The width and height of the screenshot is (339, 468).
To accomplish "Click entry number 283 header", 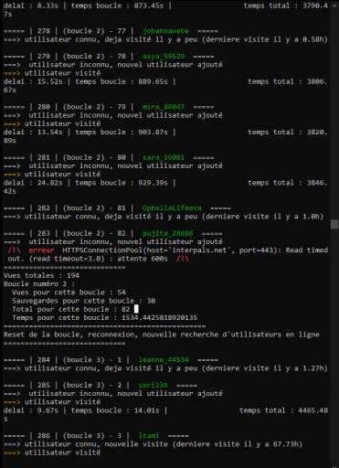I will point(113,233).
